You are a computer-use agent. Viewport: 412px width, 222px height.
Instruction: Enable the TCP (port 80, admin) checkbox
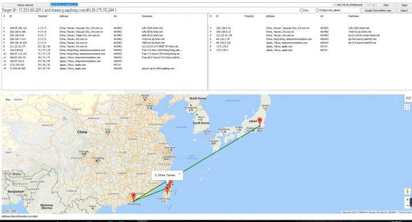[317, 10]
